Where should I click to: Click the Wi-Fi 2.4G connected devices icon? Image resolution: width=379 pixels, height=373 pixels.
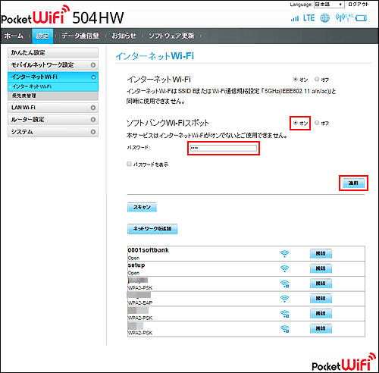point(344,17)
